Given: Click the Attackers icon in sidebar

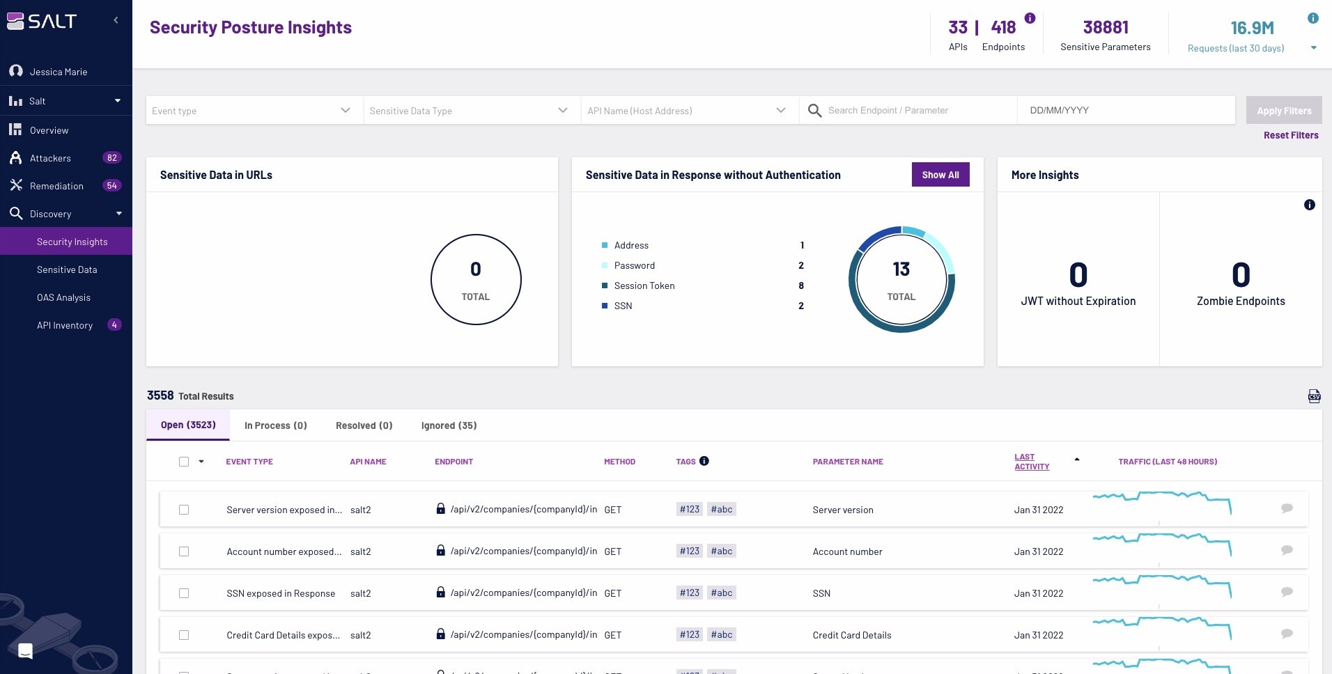Looking at the screenshot, I should pyautogui.click(x=15, y=157).
